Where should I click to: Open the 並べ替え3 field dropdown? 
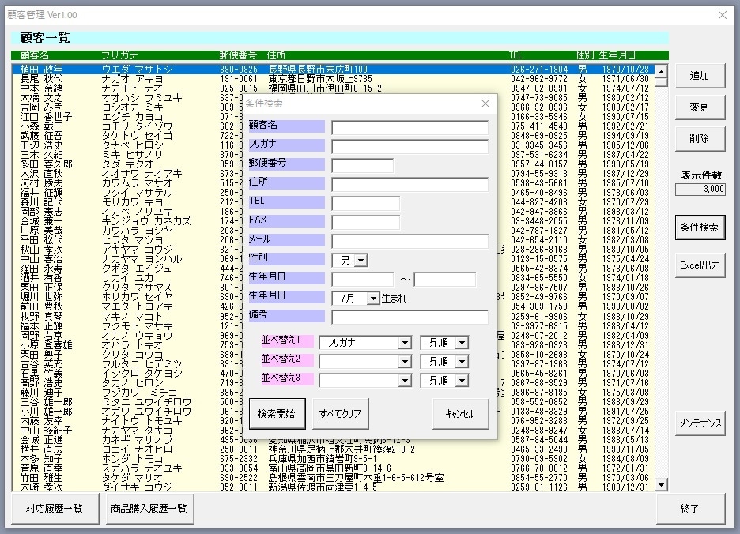[x=405, y=381]
